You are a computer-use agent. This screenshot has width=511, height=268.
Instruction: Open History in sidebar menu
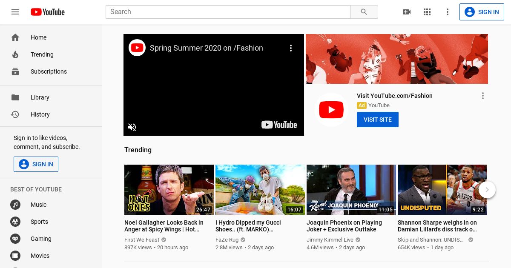pyautogui.click(x=51, y=114)
